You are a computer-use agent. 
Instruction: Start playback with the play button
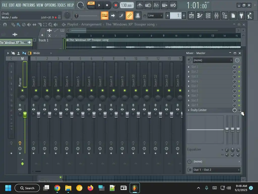pyautogui.click(x=99, y=5)
